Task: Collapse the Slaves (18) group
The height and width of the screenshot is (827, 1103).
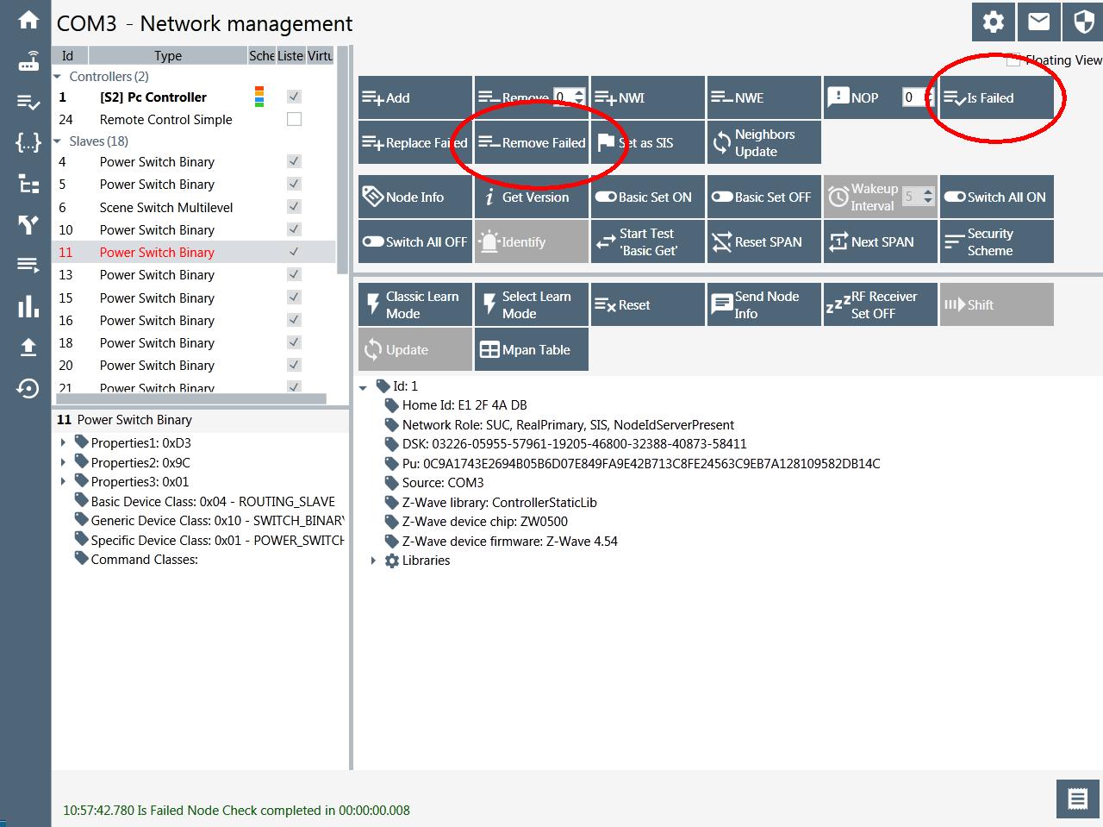Action: point(58,141)
